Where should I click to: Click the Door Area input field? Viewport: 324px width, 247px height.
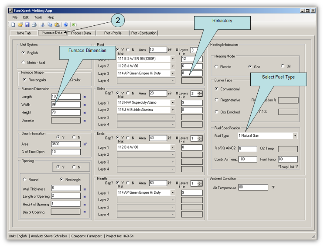pyautogui.click(x=66, y=144)
